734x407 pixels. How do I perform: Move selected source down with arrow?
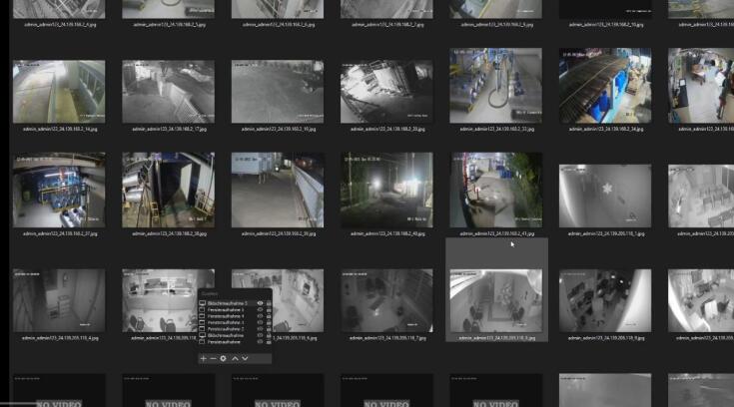[245, 358]
